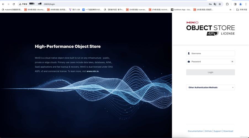249x138 pixels.
Task: Open the Chrome three-dot menu
Action: point(246,4)
